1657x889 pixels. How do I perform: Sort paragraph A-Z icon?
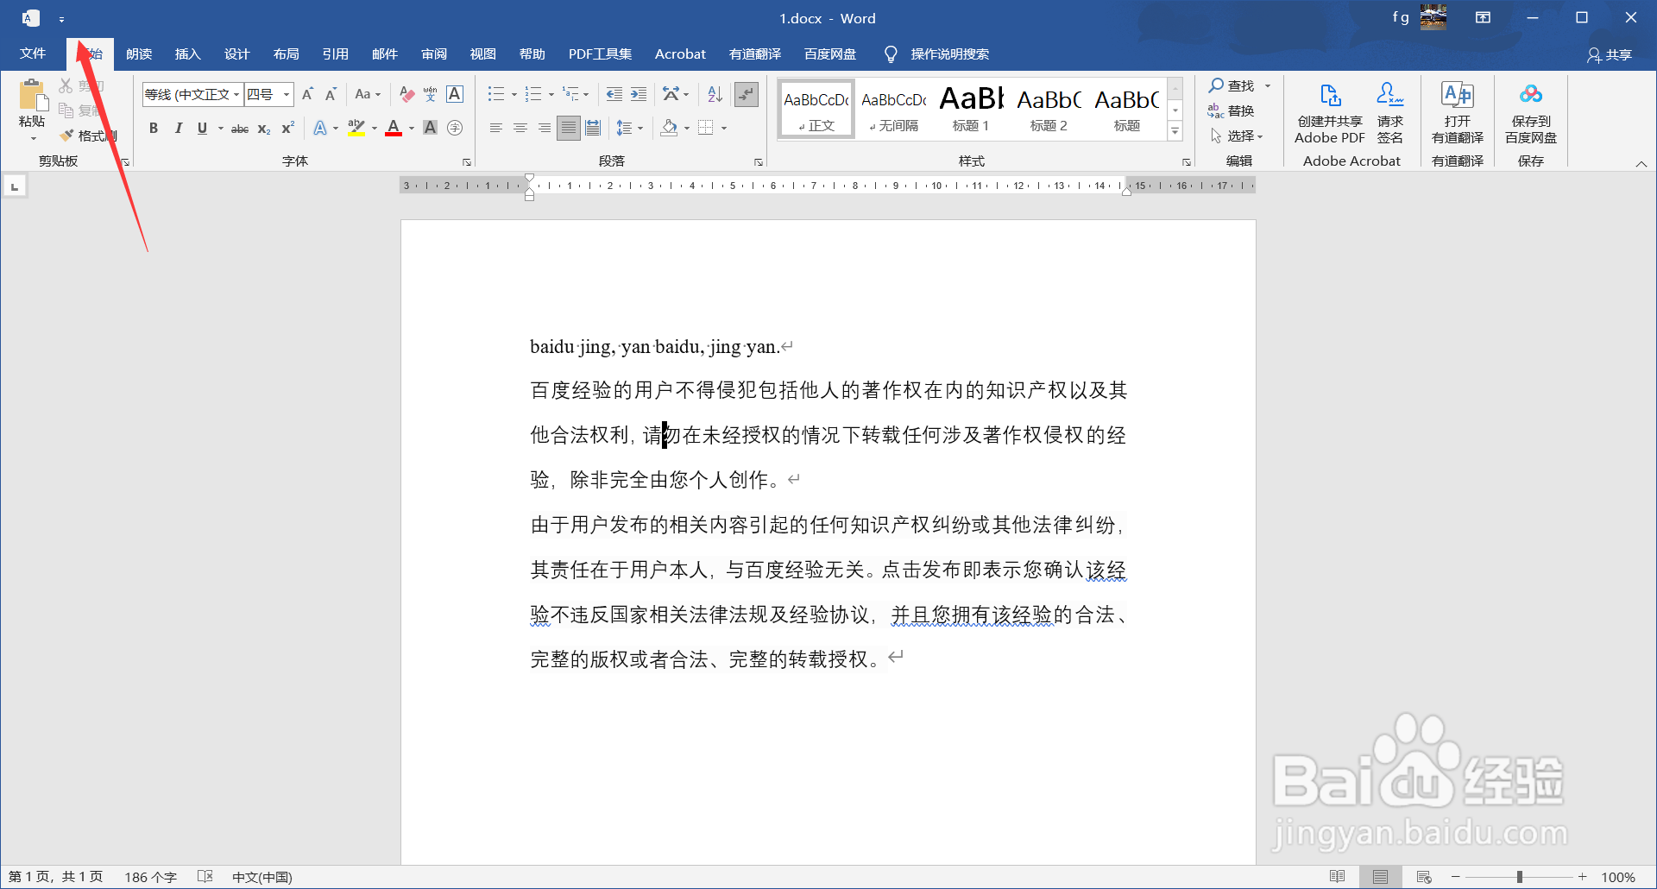pos(715,94)
